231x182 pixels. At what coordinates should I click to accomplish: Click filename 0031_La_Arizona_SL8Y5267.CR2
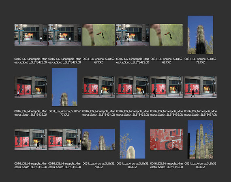(x=98, y=61)
